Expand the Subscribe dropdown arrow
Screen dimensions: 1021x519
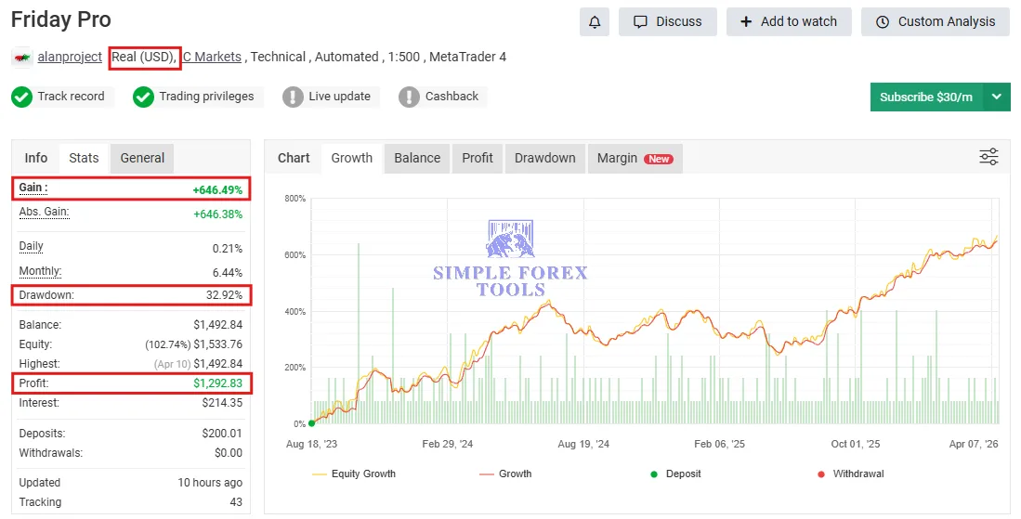click(x=996, y=97)
